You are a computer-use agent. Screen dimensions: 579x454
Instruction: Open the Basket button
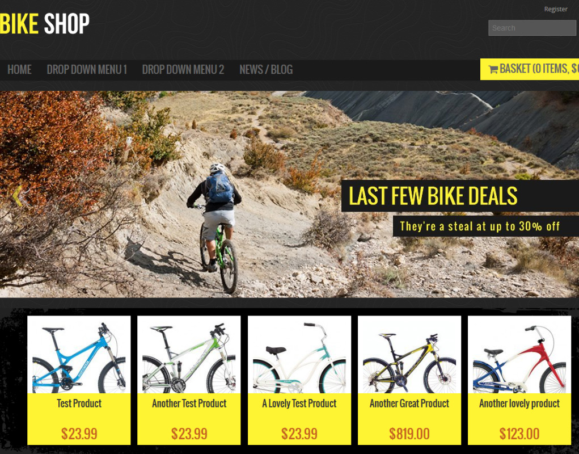[530, 69]
